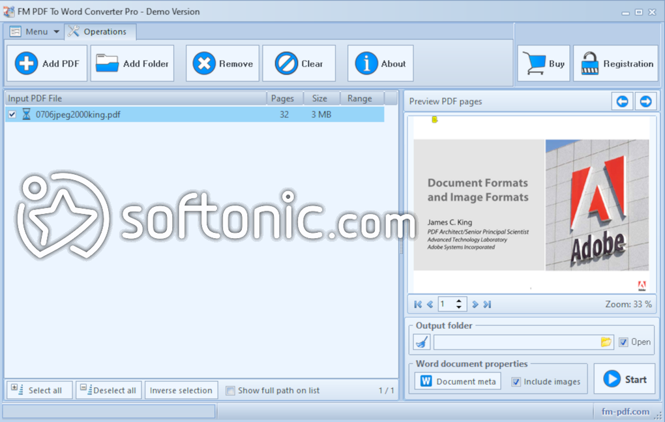Open the Registration dialog
665x422 pixels.
(x=616, y=63)
